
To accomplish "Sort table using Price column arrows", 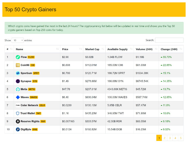I will point(81,49).
